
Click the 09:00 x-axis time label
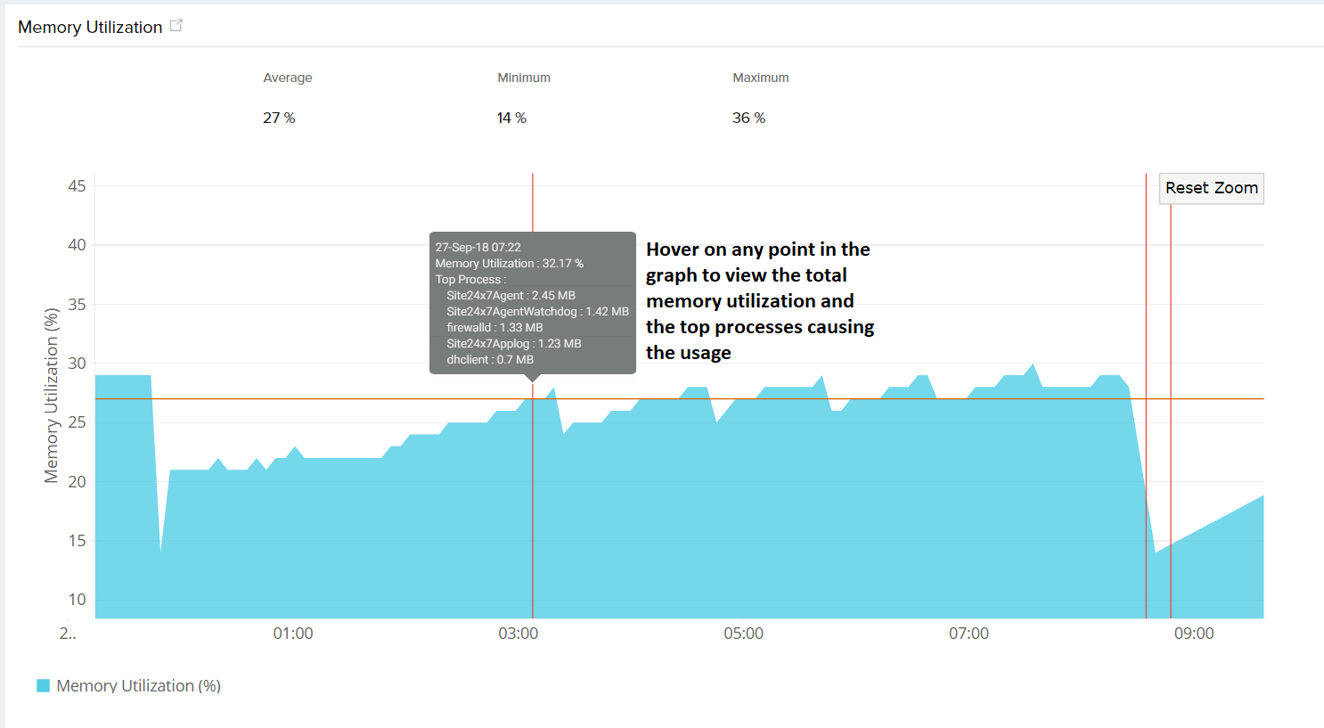(1194, 634)
